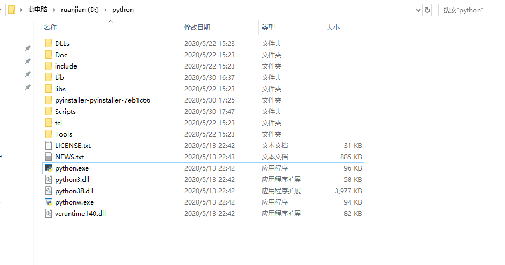Select the tcl folder name
The height and width of the screenshot is (265, 505).
tap(58, 123)
